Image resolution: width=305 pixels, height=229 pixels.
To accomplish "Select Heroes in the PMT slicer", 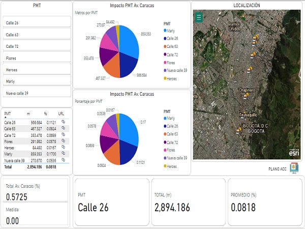I will click(x=37, y=69).
